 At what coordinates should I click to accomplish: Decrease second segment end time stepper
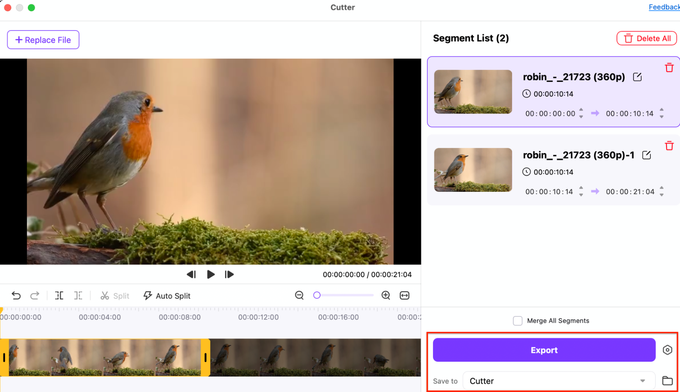(662, 195)
